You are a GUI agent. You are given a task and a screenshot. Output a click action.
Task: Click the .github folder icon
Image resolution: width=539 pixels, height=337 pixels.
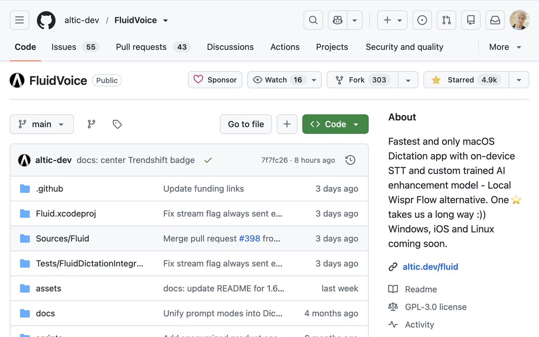(25, 189)
